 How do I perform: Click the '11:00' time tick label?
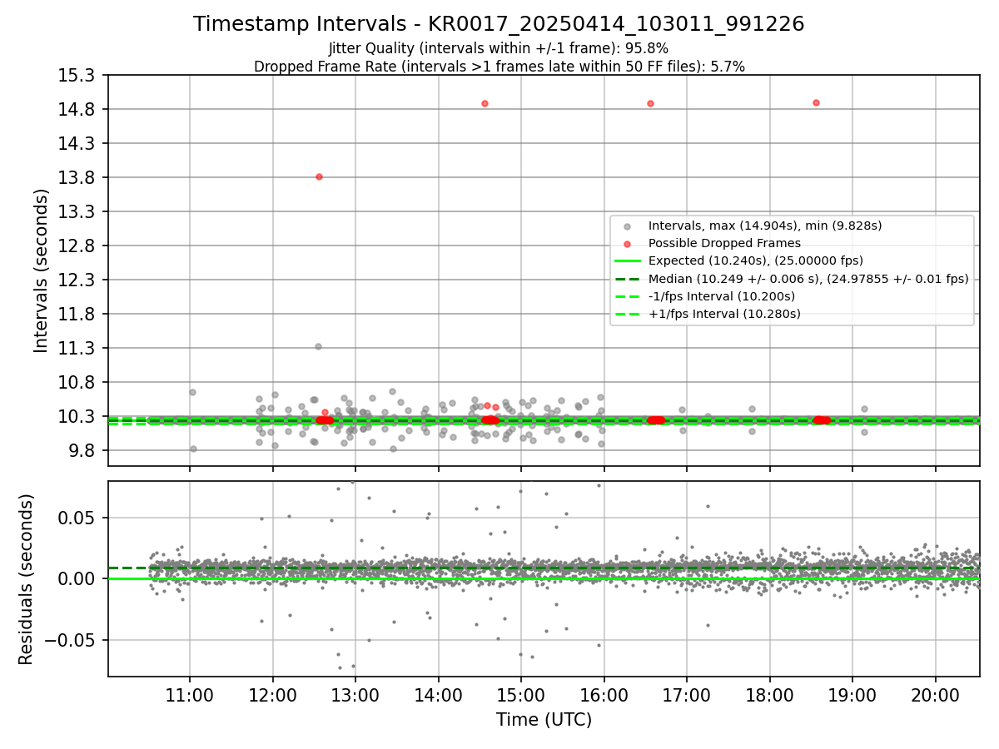(190, 695)
